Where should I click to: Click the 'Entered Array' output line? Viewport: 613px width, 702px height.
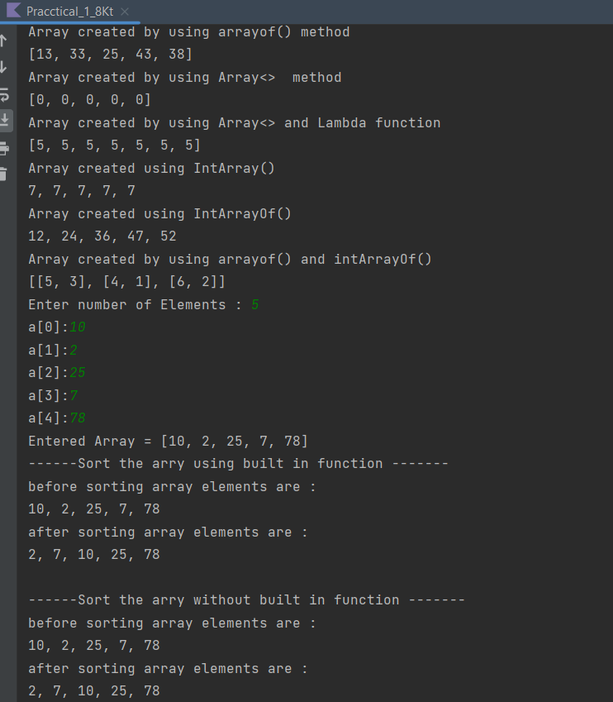click(x=149, y=441)
